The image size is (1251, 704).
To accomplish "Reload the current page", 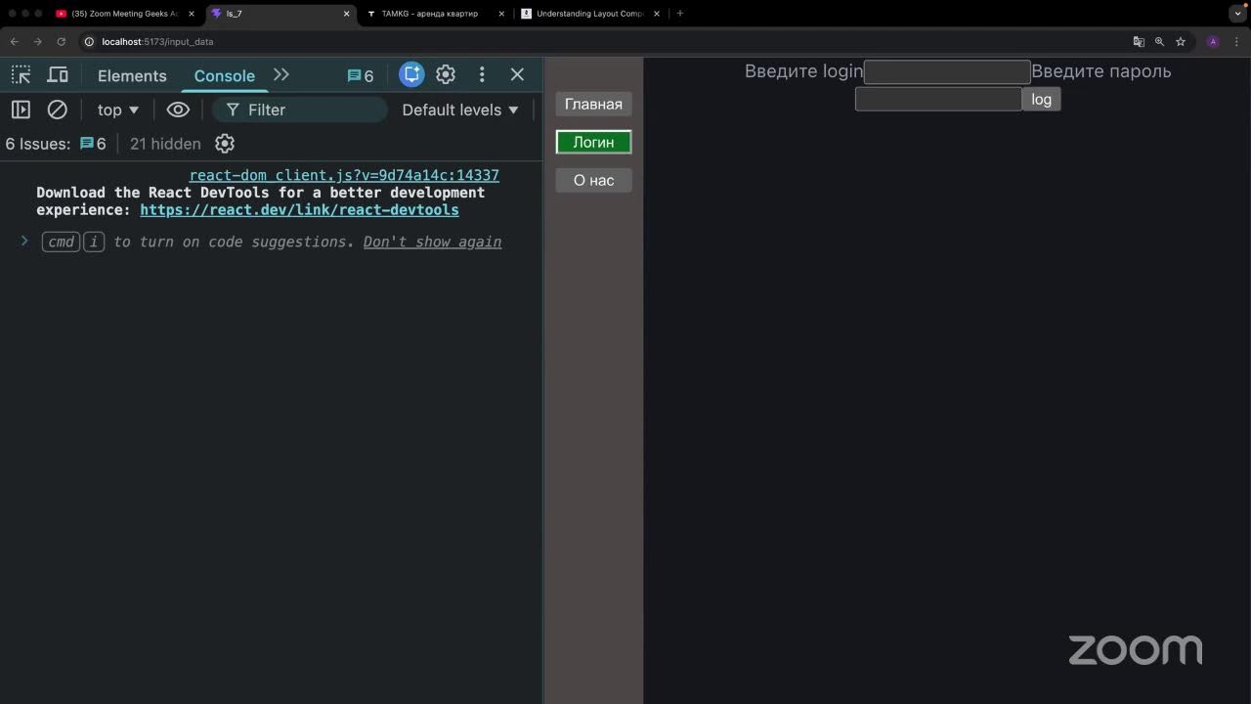I will pyautogui.click(x=61, y=42).
